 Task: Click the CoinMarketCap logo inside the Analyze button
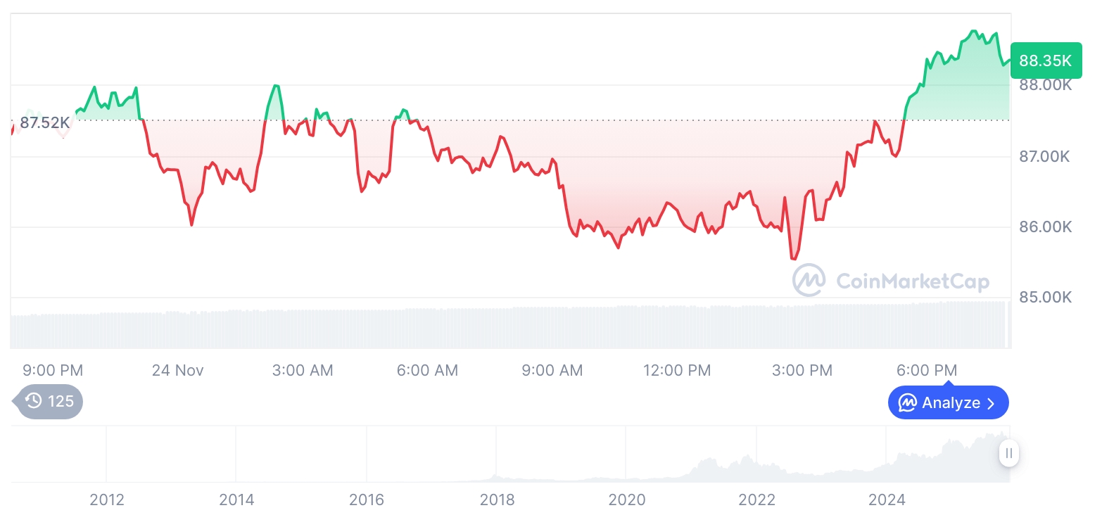pos(907,403)
